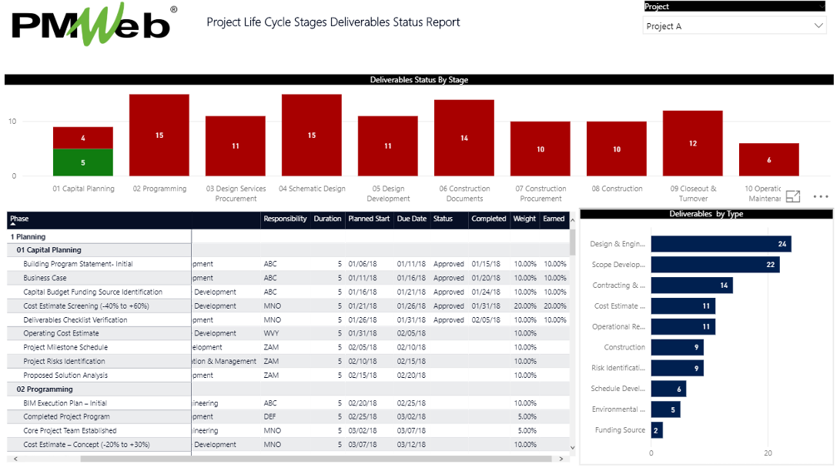
Task: Click the Risk Identificati... bar showing 9
Action: click(x=677, y=368)
